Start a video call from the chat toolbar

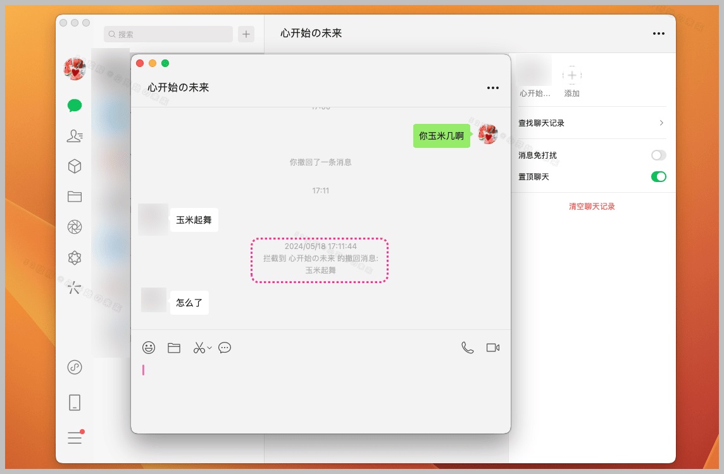coord(493,348)
